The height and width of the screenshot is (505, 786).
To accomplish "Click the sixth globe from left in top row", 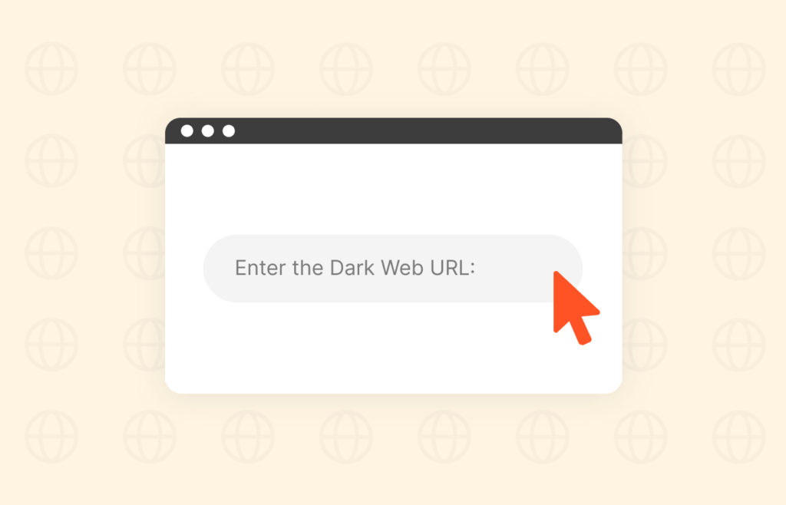I will [543, 69].
